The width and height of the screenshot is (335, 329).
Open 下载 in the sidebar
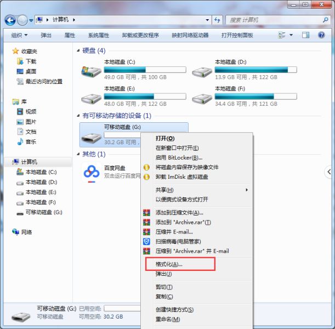coord(27,61)
